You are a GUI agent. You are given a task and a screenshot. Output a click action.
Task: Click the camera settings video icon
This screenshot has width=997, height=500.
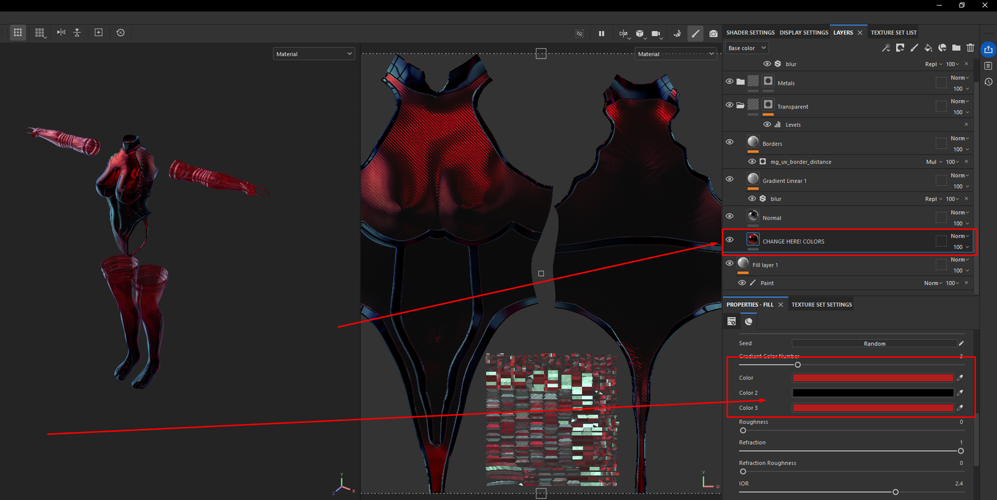pos(656,34)
